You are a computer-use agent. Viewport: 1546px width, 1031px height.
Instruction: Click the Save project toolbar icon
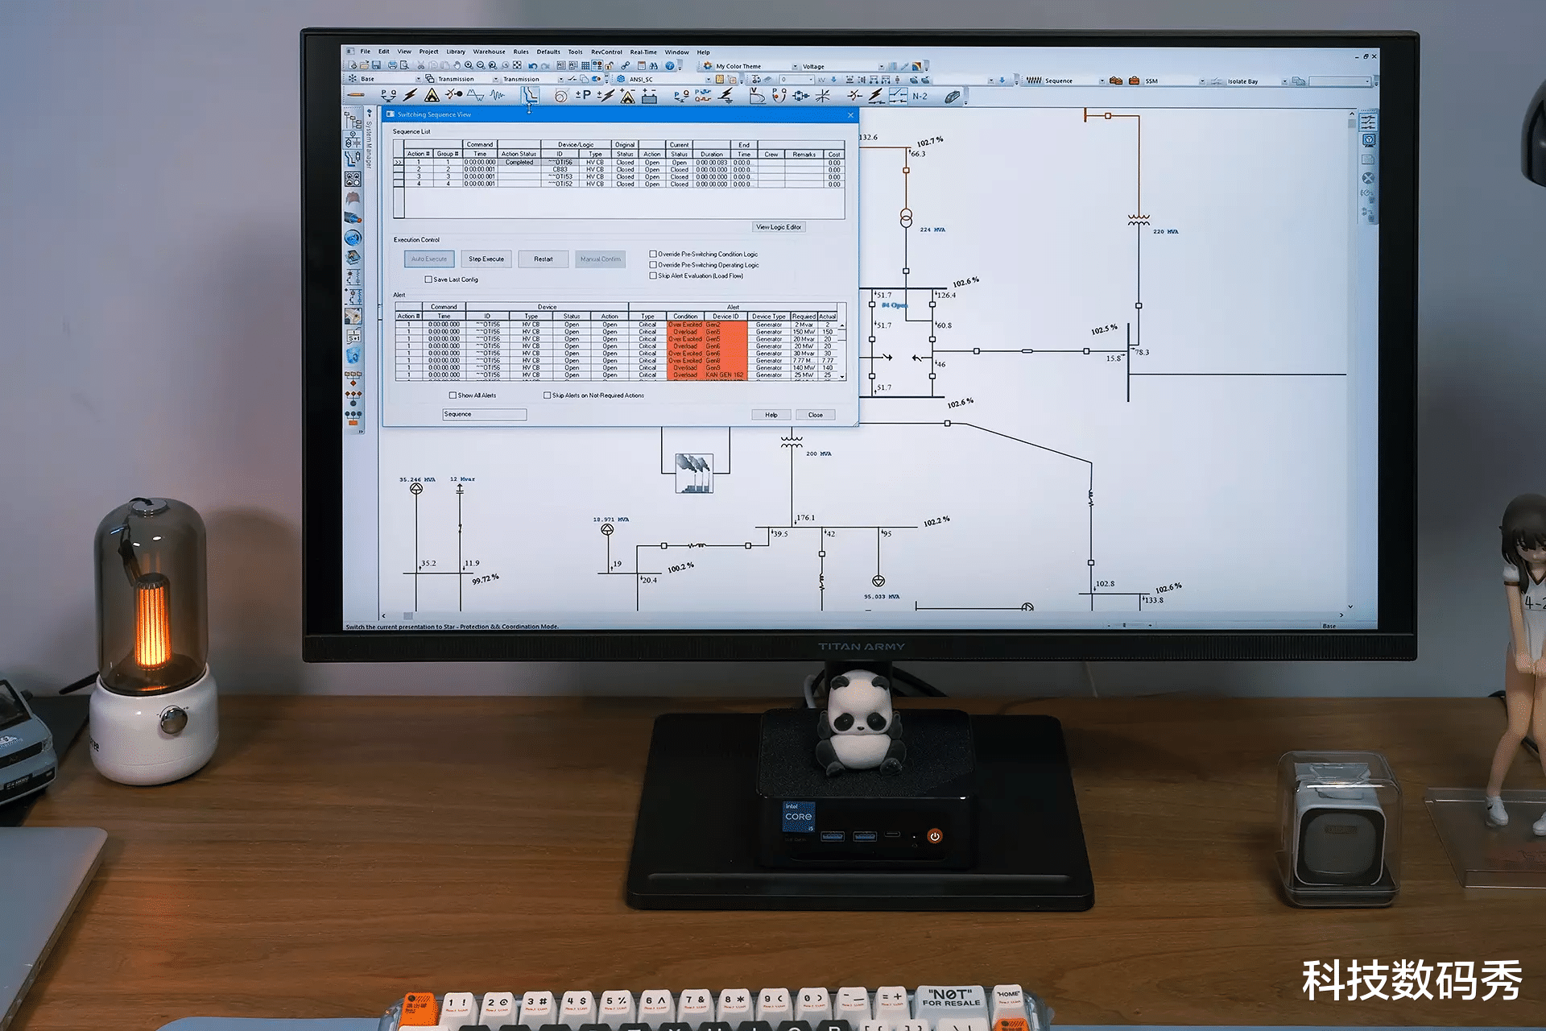[376, 65]
